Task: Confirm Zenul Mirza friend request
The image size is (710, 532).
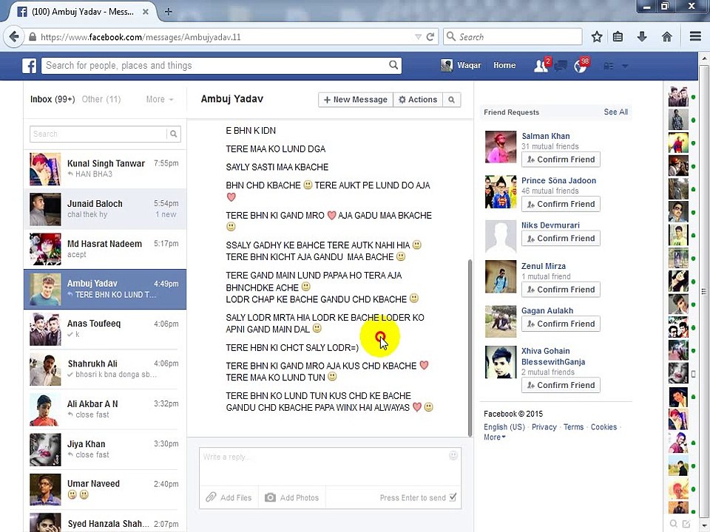Action: 561,290
